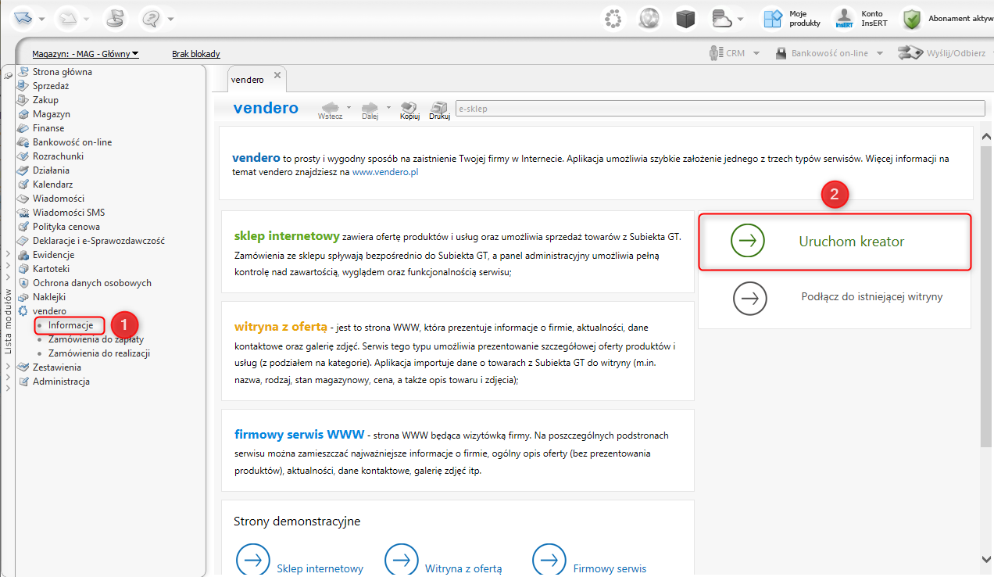994x577 pixels.
Task: Click the Brak blokady link
Action: [196, 54]
